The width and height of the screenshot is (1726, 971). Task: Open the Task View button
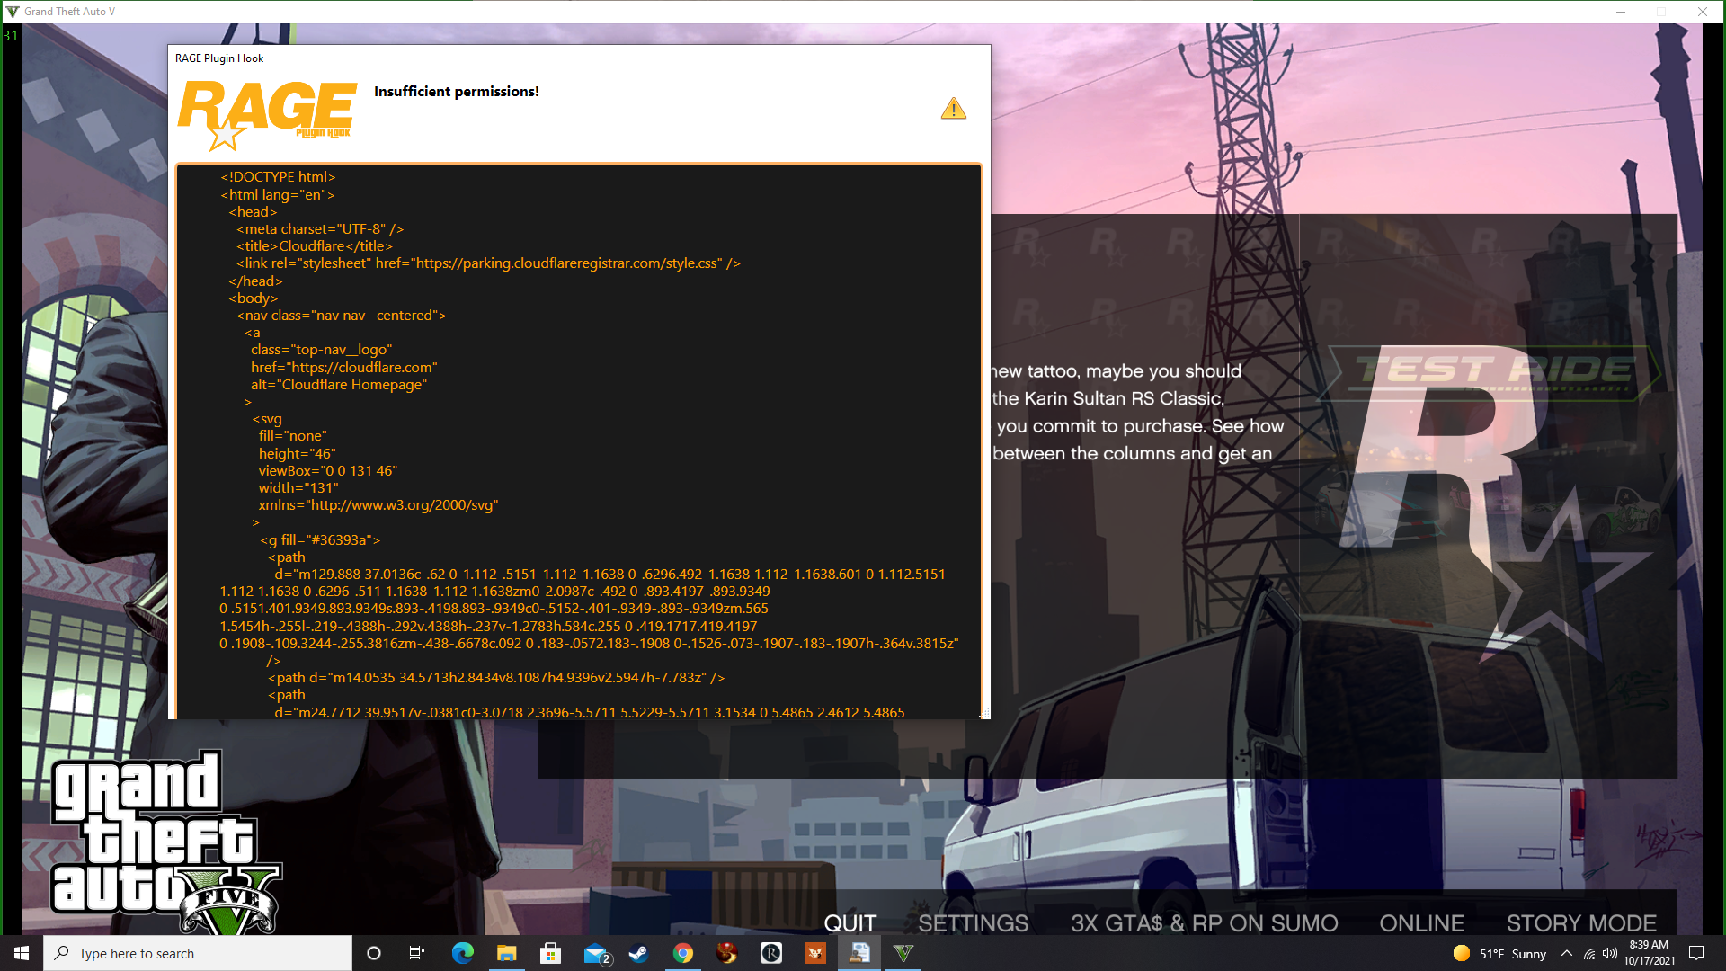click(417, 953)
